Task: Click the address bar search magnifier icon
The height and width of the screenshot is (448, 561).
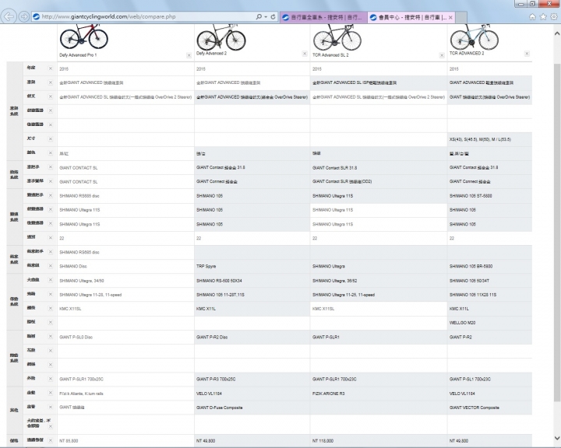Action: 259,17
